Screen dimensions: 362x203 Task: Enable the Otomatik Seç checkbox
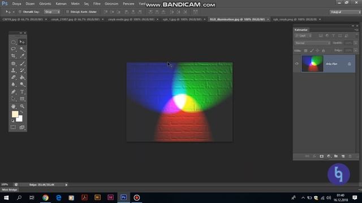pos(20,12)
